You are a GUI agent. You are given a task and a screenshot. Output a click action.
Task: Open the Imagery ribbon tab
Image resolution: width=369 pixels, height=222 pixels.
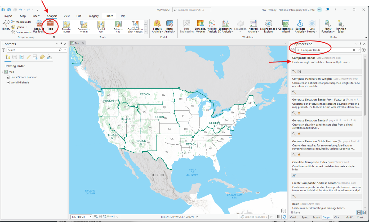point(94,16)
